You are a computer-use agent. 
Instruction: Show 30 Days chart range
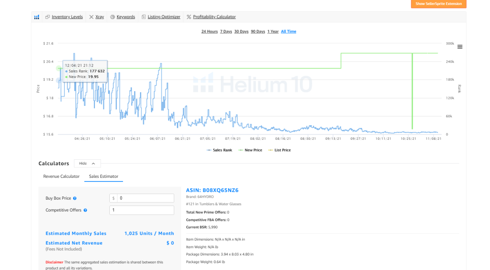(x=241, y=31)
